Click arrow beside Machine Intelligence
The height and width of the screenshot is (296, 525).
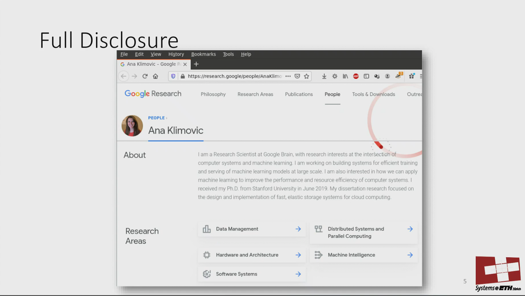coord(410,255)
